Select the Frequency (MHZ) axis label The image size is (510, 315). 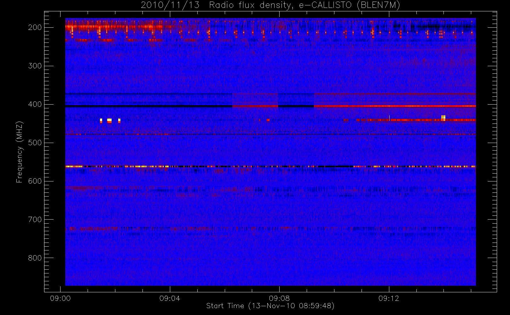pos(20,152)
